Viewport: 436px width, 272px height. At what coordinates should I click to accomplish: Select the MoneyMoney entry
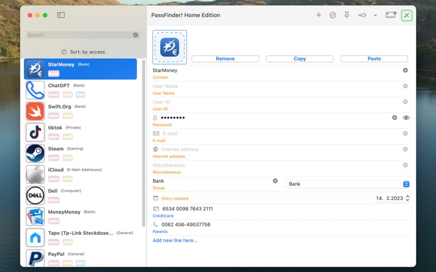(80, 217)
